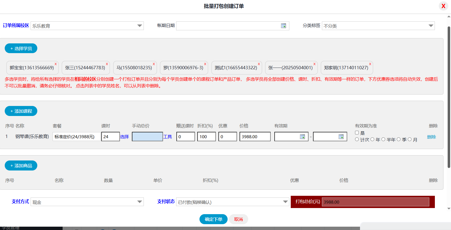Click the student tag 张三(15244467783)

tap(85, 68)
